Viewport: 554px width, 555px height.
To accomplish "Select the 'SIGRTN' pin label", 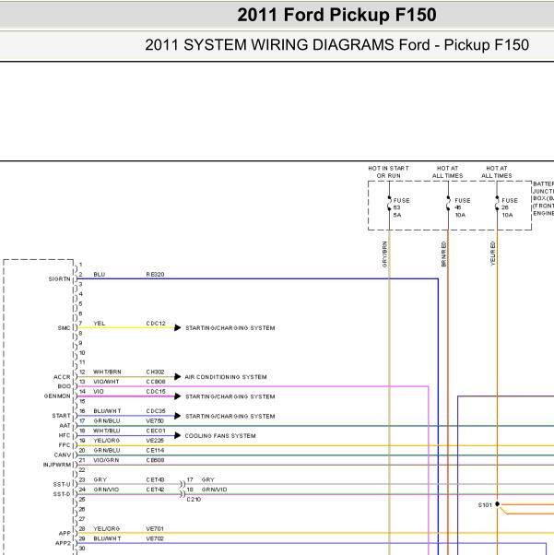I will 60,279.
